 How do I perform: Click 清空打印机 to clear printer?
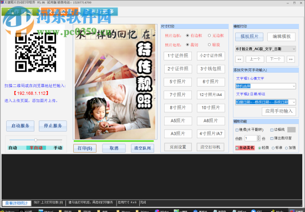[211, 147]
